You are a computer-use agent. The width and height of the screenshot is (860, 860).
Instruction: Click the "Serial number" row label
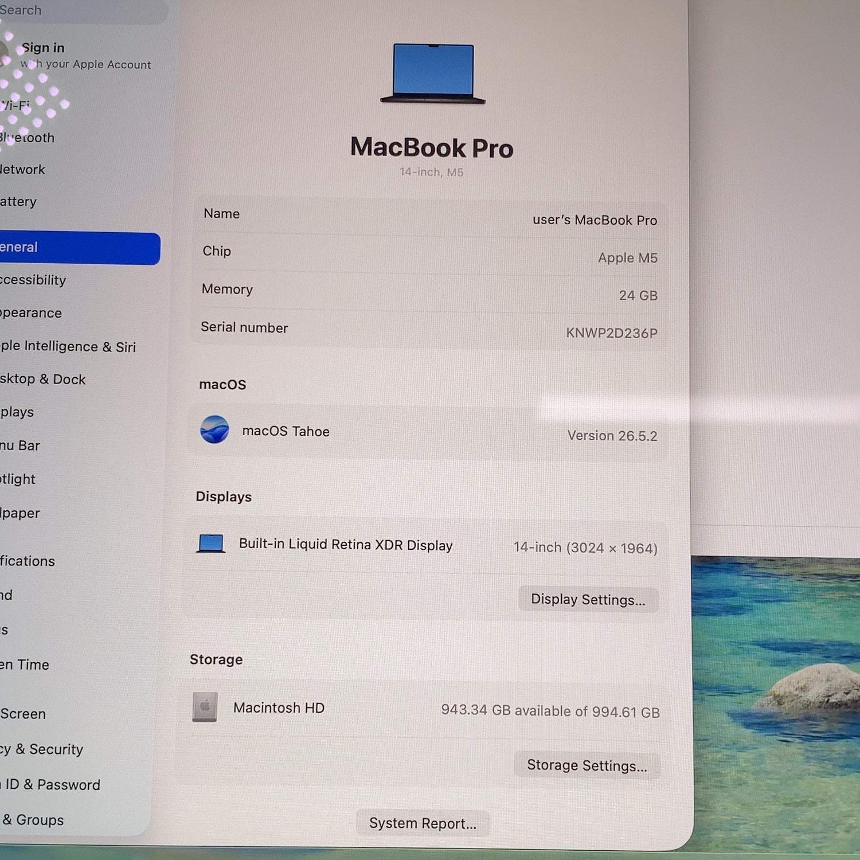244,327
